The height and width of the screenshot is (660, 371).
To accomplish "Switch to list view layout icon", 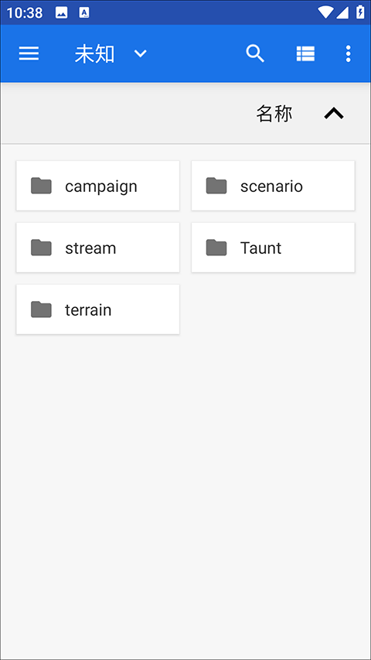I will point(305,54).
